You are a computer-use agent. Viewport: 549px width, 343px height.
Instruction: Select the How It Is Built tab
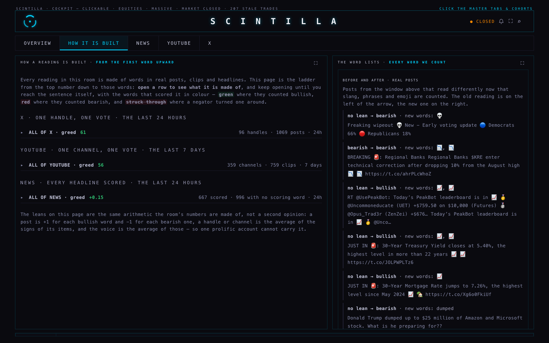[94, 43]
